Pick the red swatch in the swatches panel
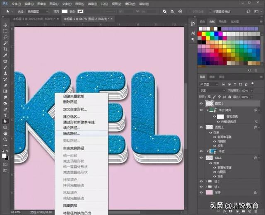This screenshot has width=265, height=215. click(200, 34)
